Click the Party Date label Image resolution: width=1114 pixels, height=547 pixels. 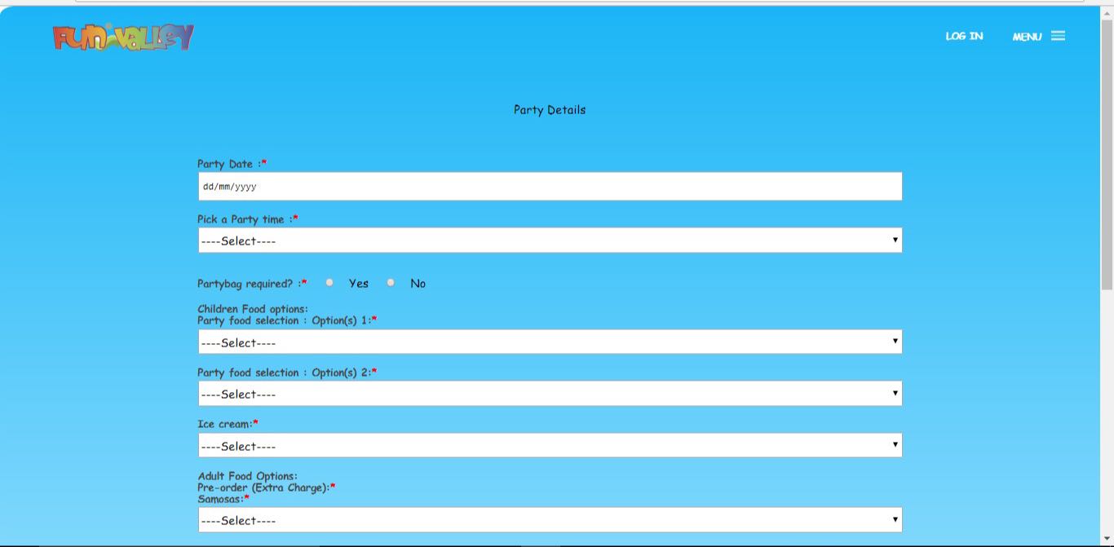(232, 164)
